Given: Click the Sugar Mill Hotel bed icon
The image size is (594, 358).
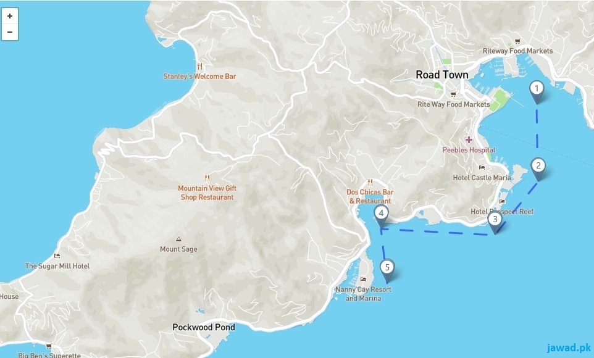Looking at the screenshot, I should point(57,256).
